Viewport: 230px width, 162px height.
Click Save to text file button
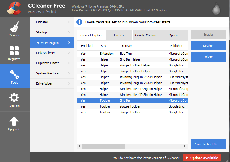[x=208, y=144]
